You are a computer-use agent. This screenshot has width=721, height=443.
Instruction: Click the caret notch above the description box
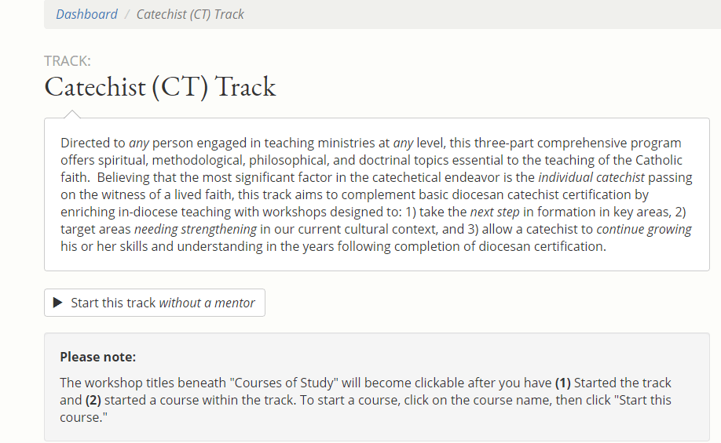tap(71, 114)
